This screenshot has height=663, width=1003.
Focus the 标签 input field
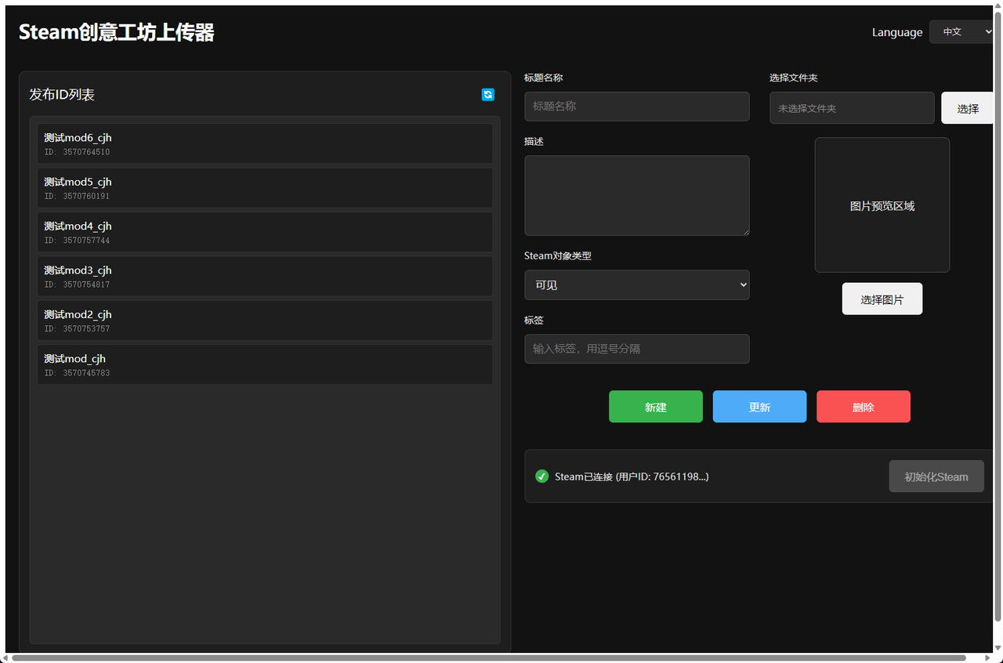[x=637, y=349]
